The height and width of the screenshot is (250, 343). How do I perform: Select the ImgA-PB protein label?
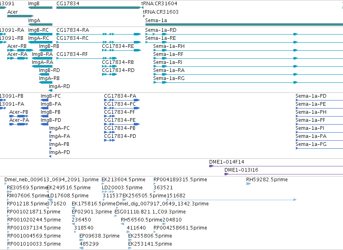[59, 144]
